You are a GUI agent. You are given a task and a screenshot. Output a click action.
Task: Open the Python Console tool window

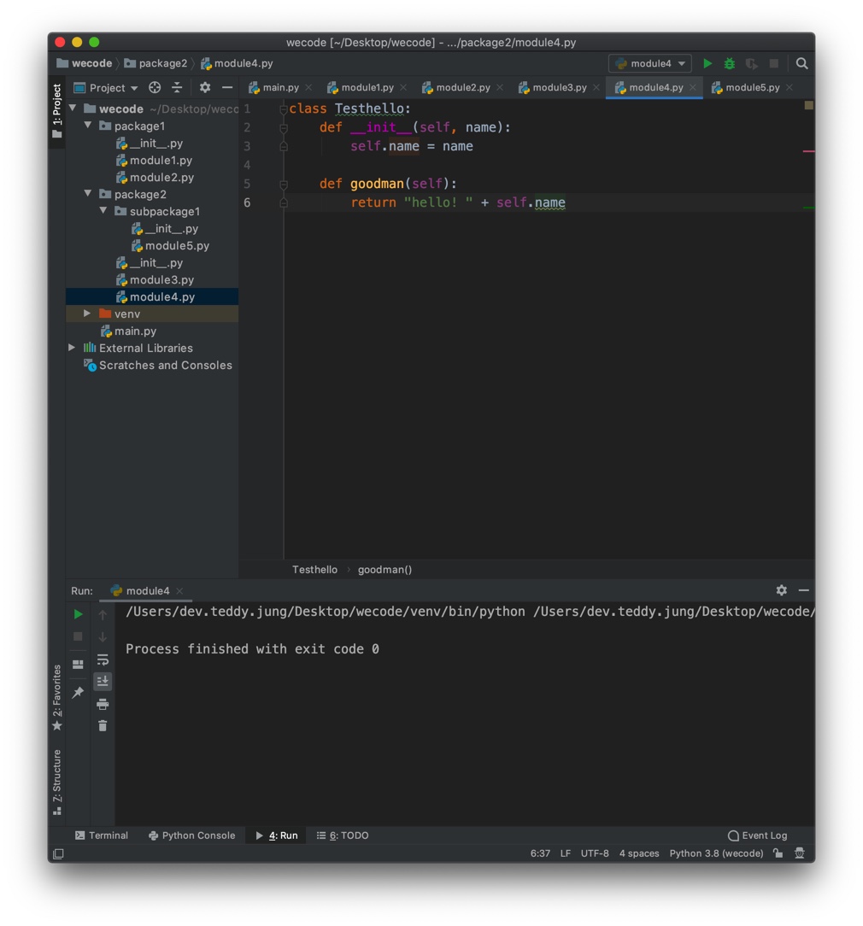(x=191, y=835)
